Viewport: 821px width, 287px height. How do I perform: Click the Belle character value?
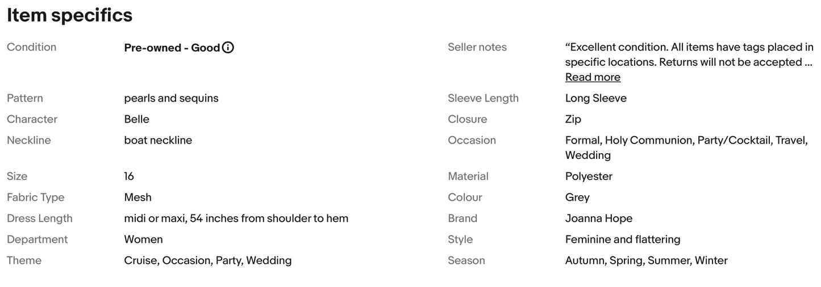click(136, 119)
